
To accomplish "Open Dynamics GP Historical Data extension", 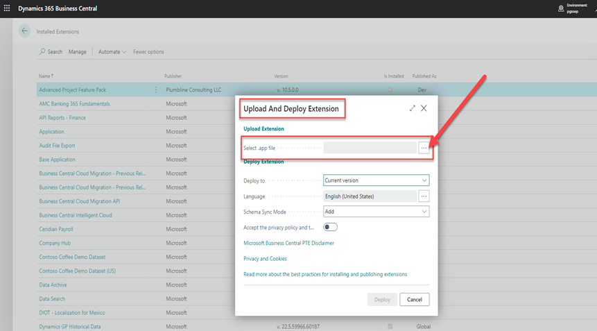I will pos(69,327).
